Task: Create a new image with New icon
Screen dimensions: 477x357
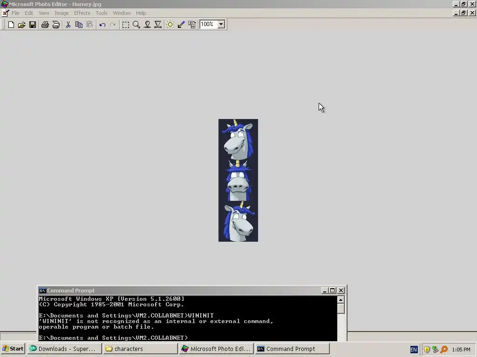Action: click(11, 25)
